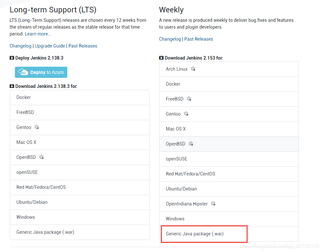The image size is (322, 252).
Task: Click the cloud icon on Deploy to Azure
Action: 23,72
